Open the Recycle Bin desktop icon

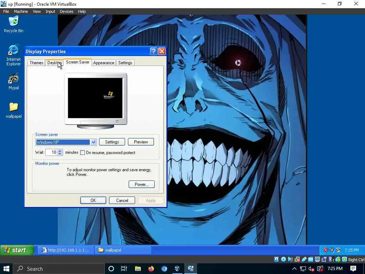(x=14, y=24)
